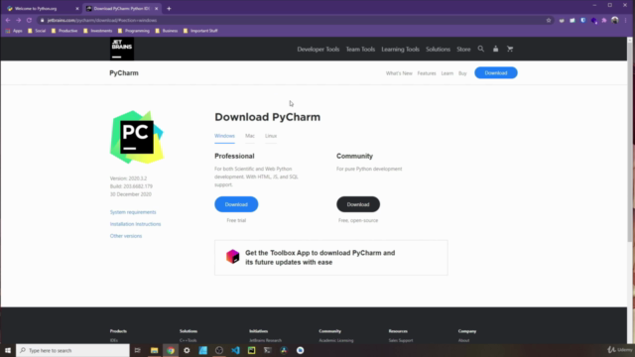Viewport: 635px width, 357px height.
Task: Open the Developer Tools menu
Action: [318, 50]
